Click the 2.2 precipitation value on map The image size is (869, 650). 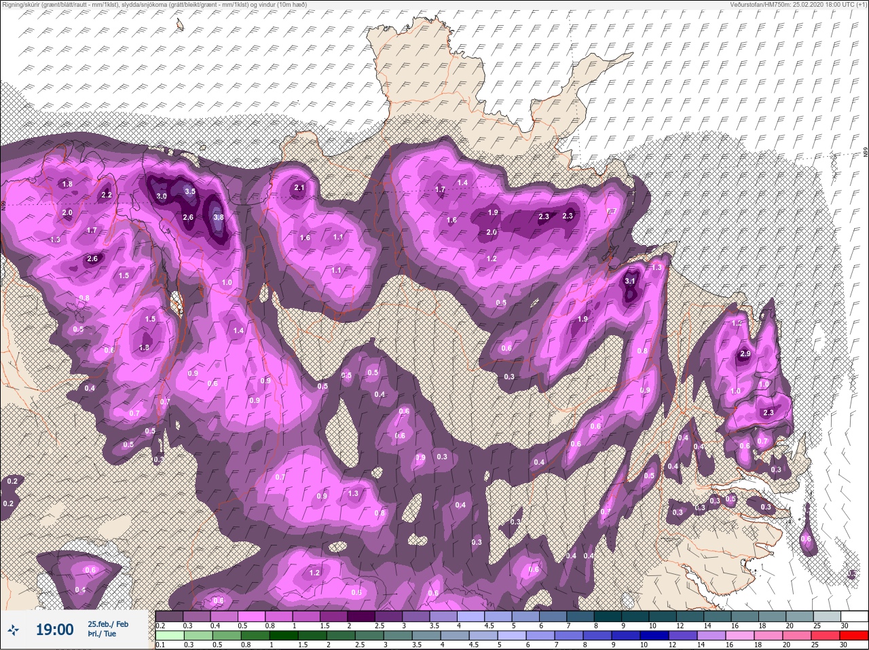click(x=106, y=195)
